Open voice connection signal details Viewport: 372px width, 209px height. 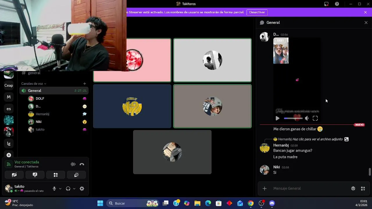coord(9,164)
